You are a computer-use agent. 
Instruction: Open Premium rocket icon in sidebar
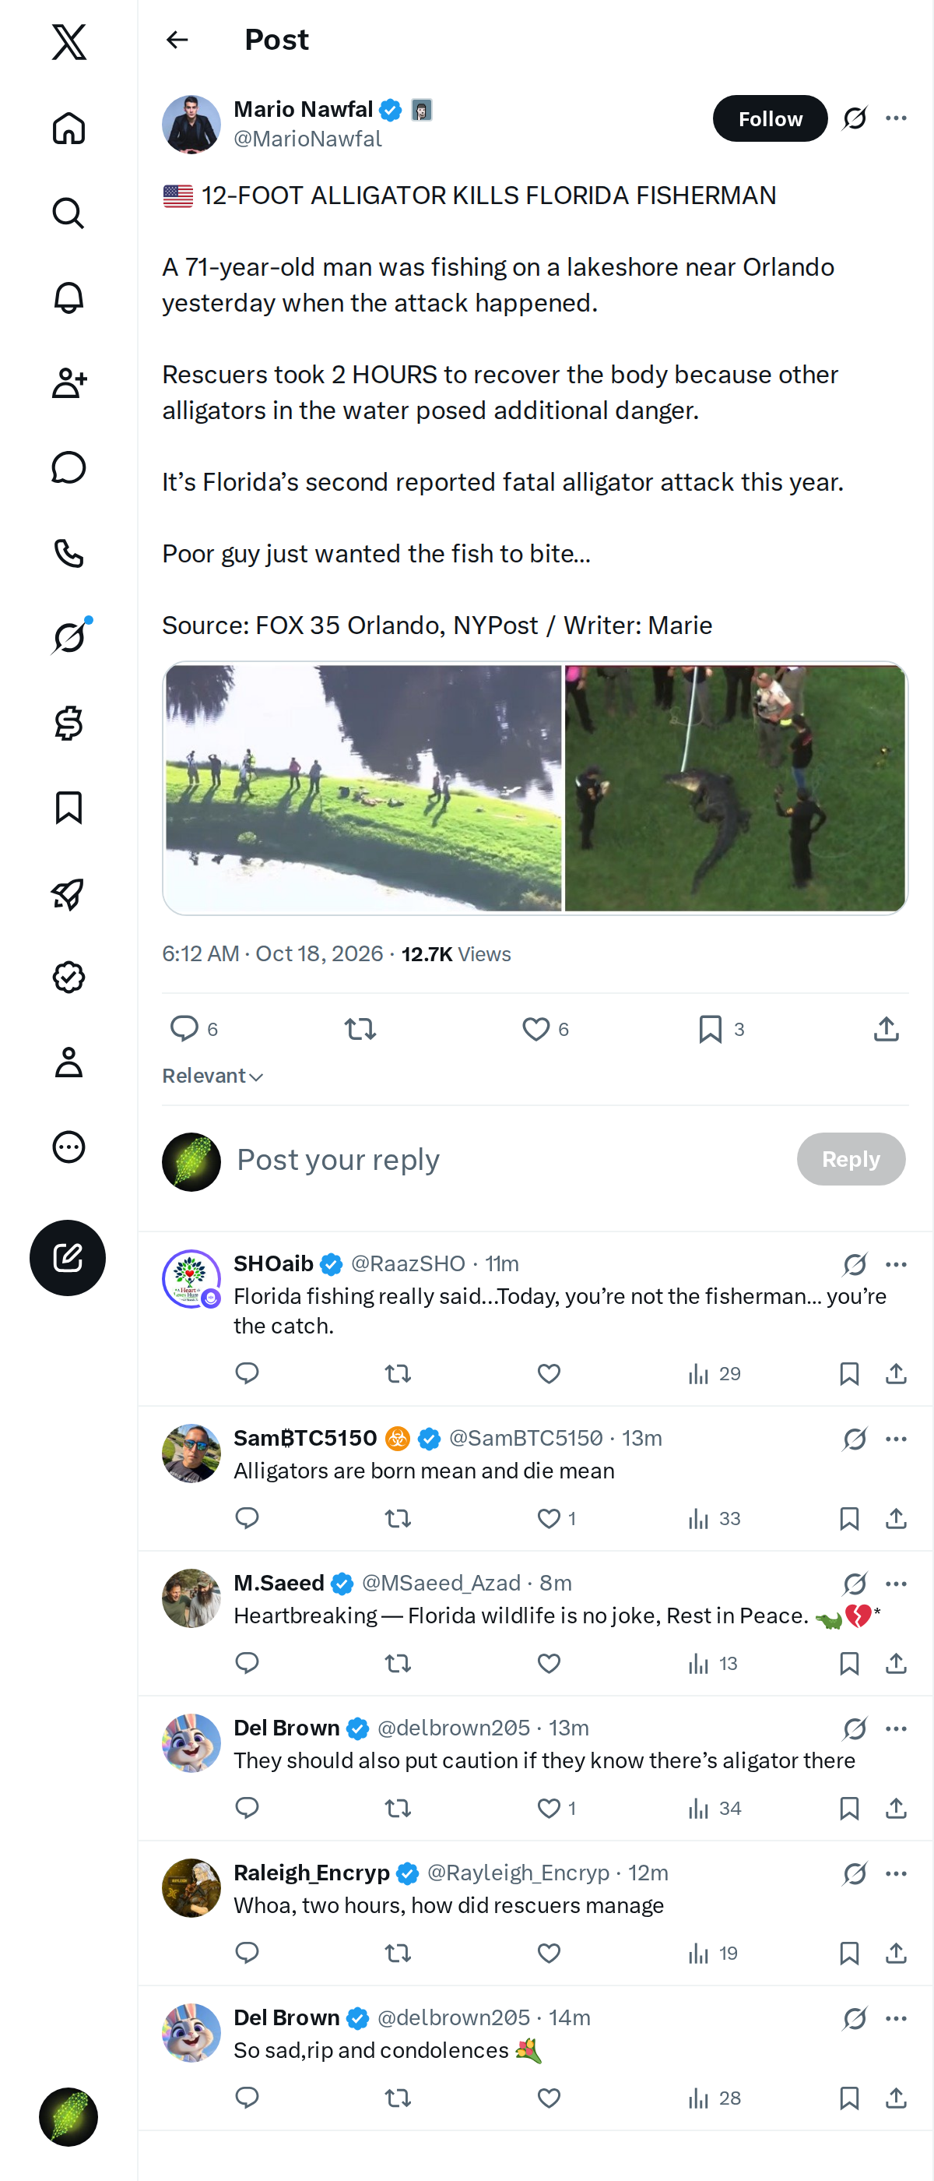pyautogui.click(x=68, y=893)
